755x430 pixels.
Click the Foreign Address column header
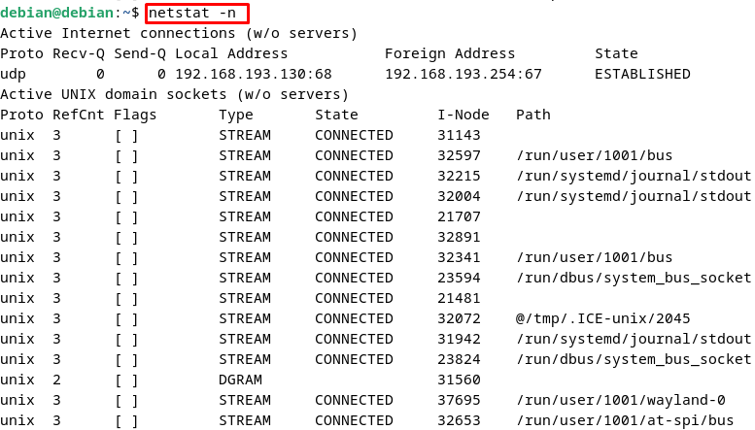[450, 53]
